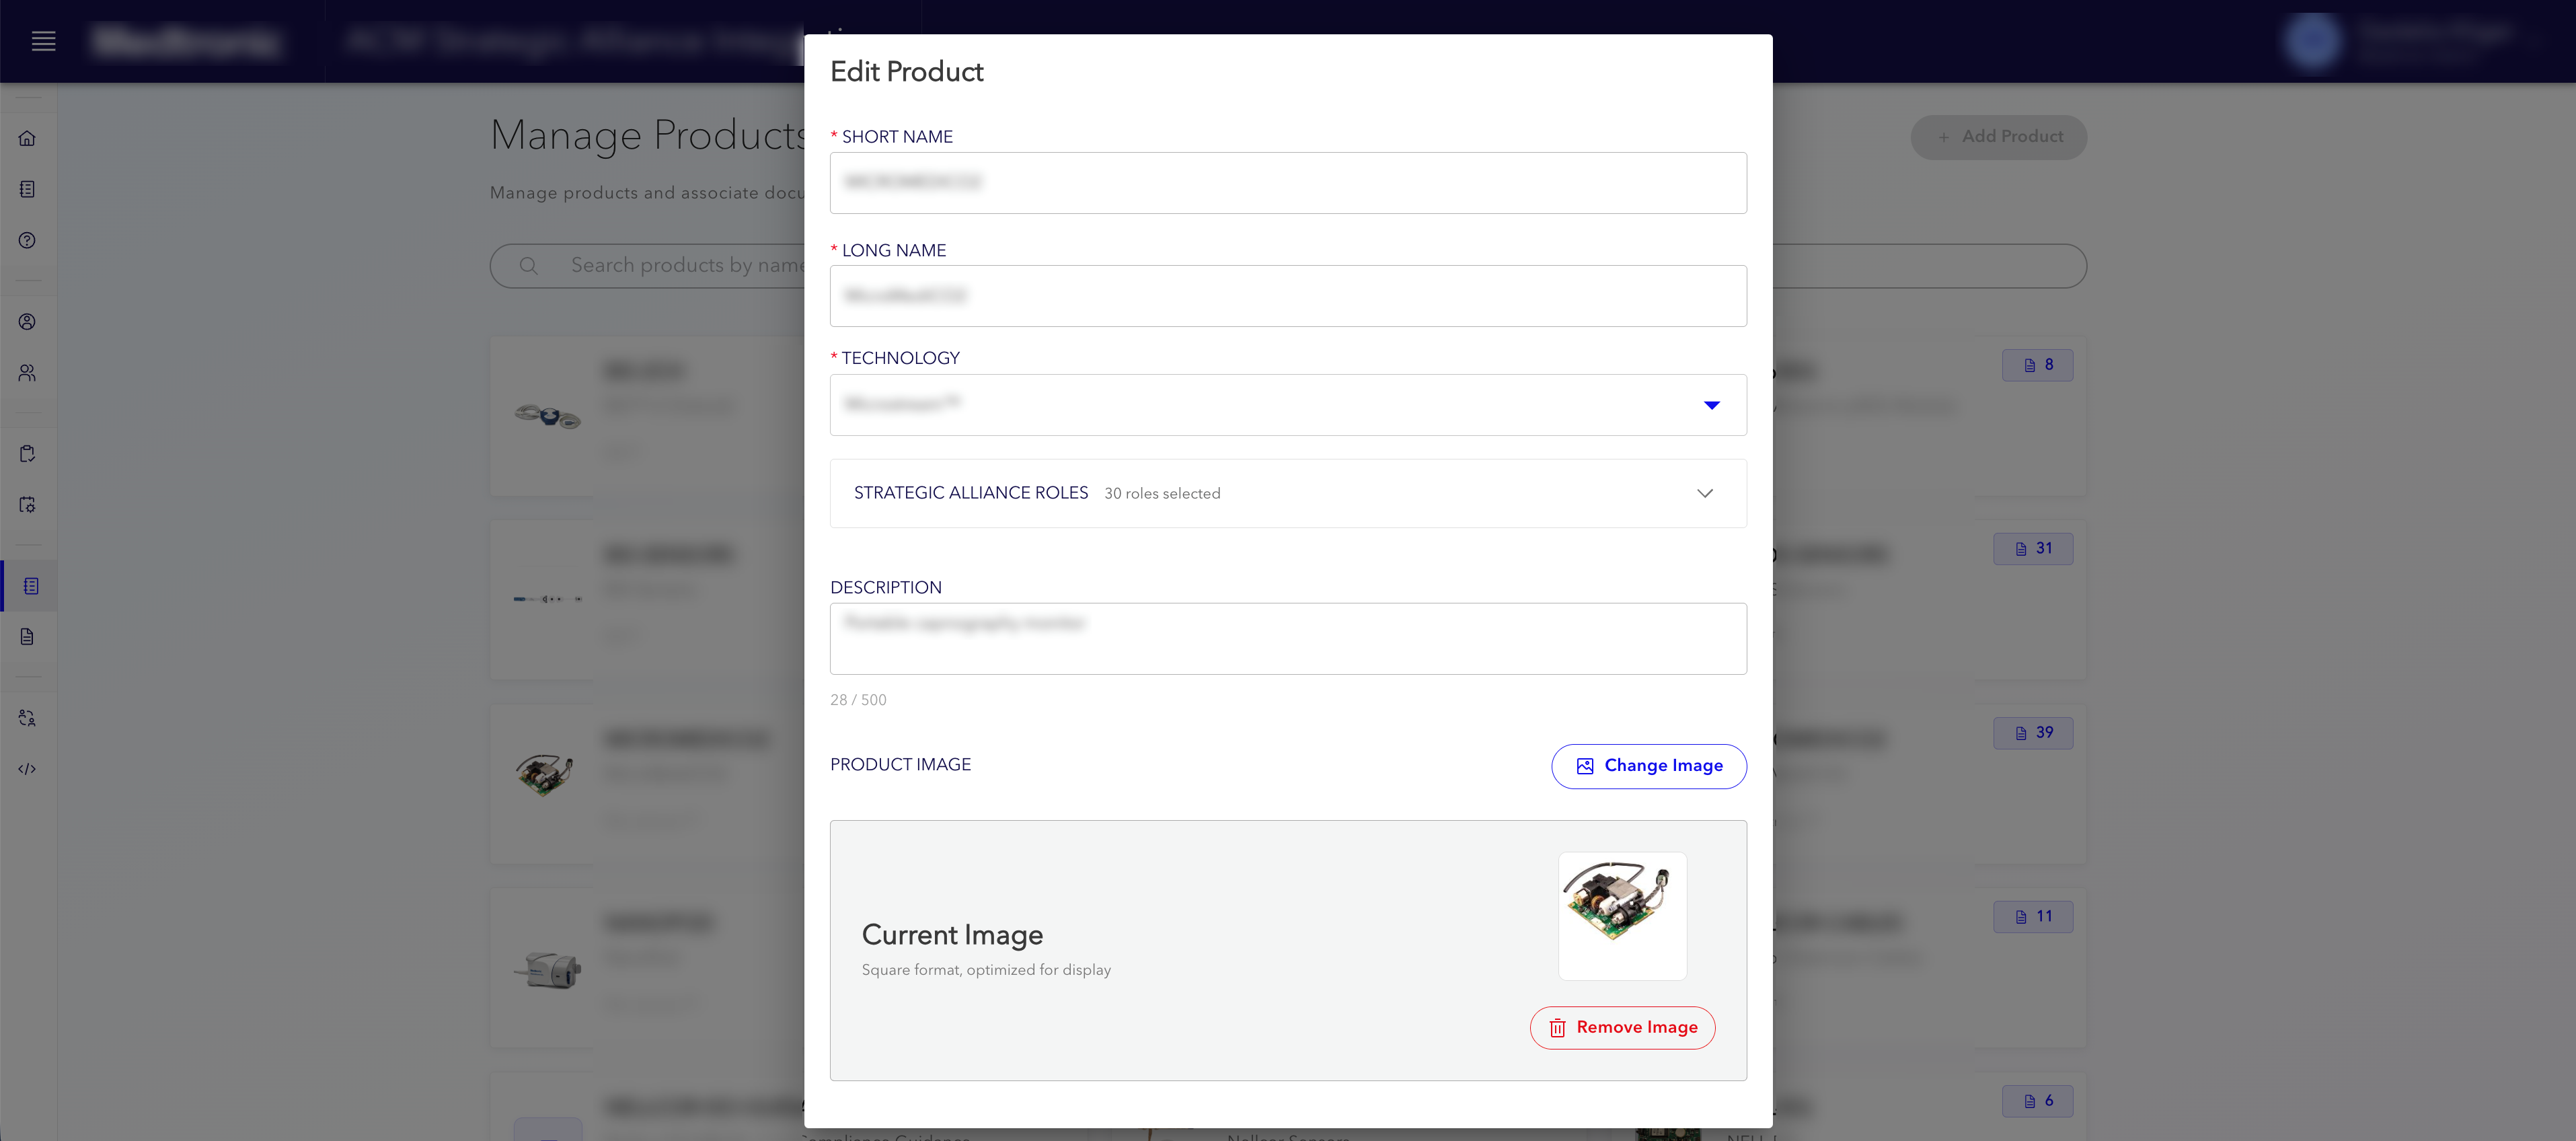This screenshot has height=1141, width=2576.
Task: Open the Home sidebar icon
Action: pyautogui.click(x=27, y=139)
